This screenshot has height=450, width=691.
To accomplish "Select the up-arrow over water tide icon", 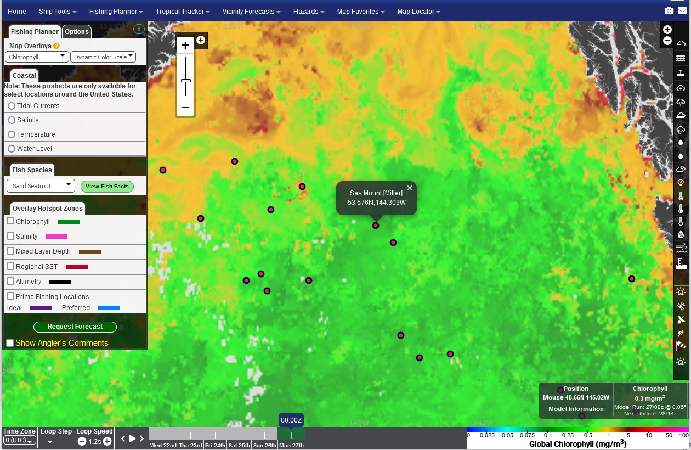I will (x=681, y=72).
